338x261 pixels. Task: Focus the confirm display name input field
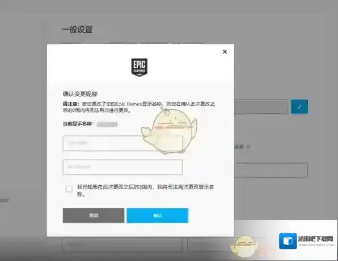click(122, 167)
